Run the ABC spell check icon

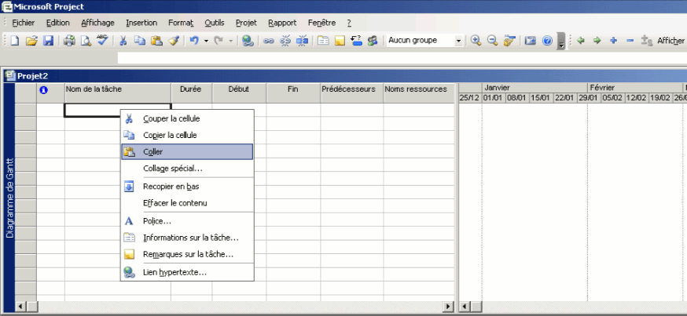(102, 41)
